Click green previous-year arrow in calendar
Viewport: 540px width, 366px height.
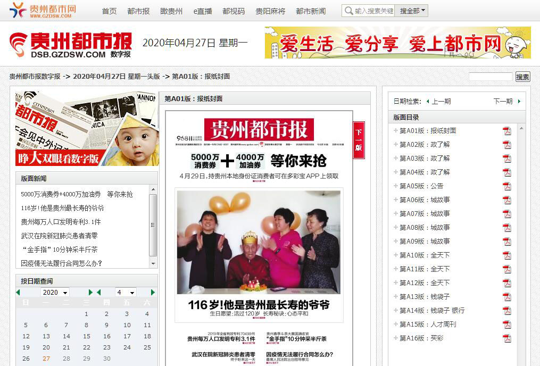(18, 293)
